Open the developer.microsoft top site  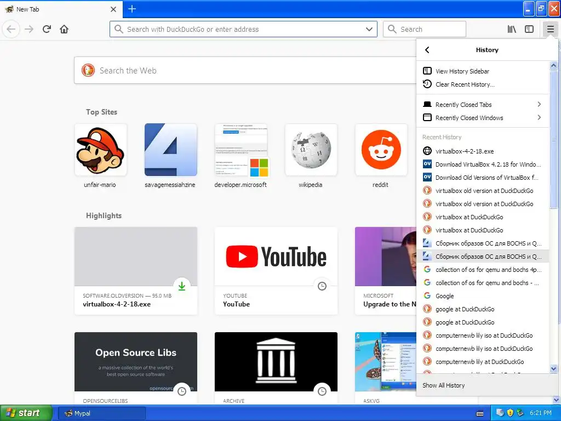(x=241, y=156)
